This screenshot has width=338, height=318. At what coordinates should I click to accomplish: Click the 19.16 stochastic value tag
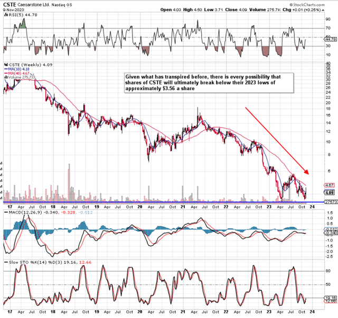pos(330,298)
